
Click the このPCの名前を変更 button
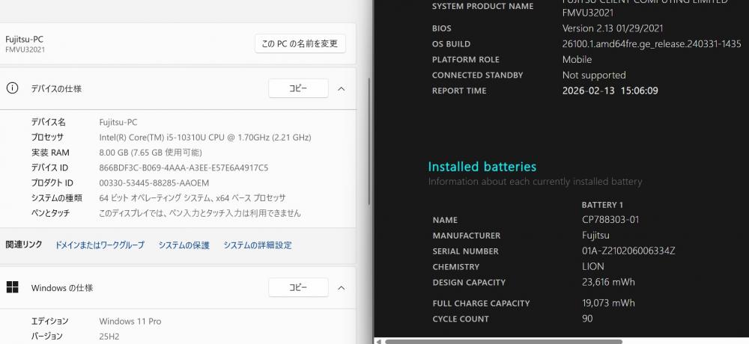(x=300, y=44)
